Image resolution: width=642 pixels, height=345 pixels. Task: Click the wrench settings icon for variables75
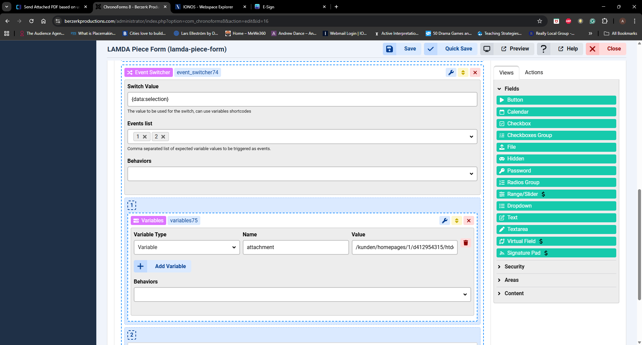pyautogui.click(x=444, y=221)
